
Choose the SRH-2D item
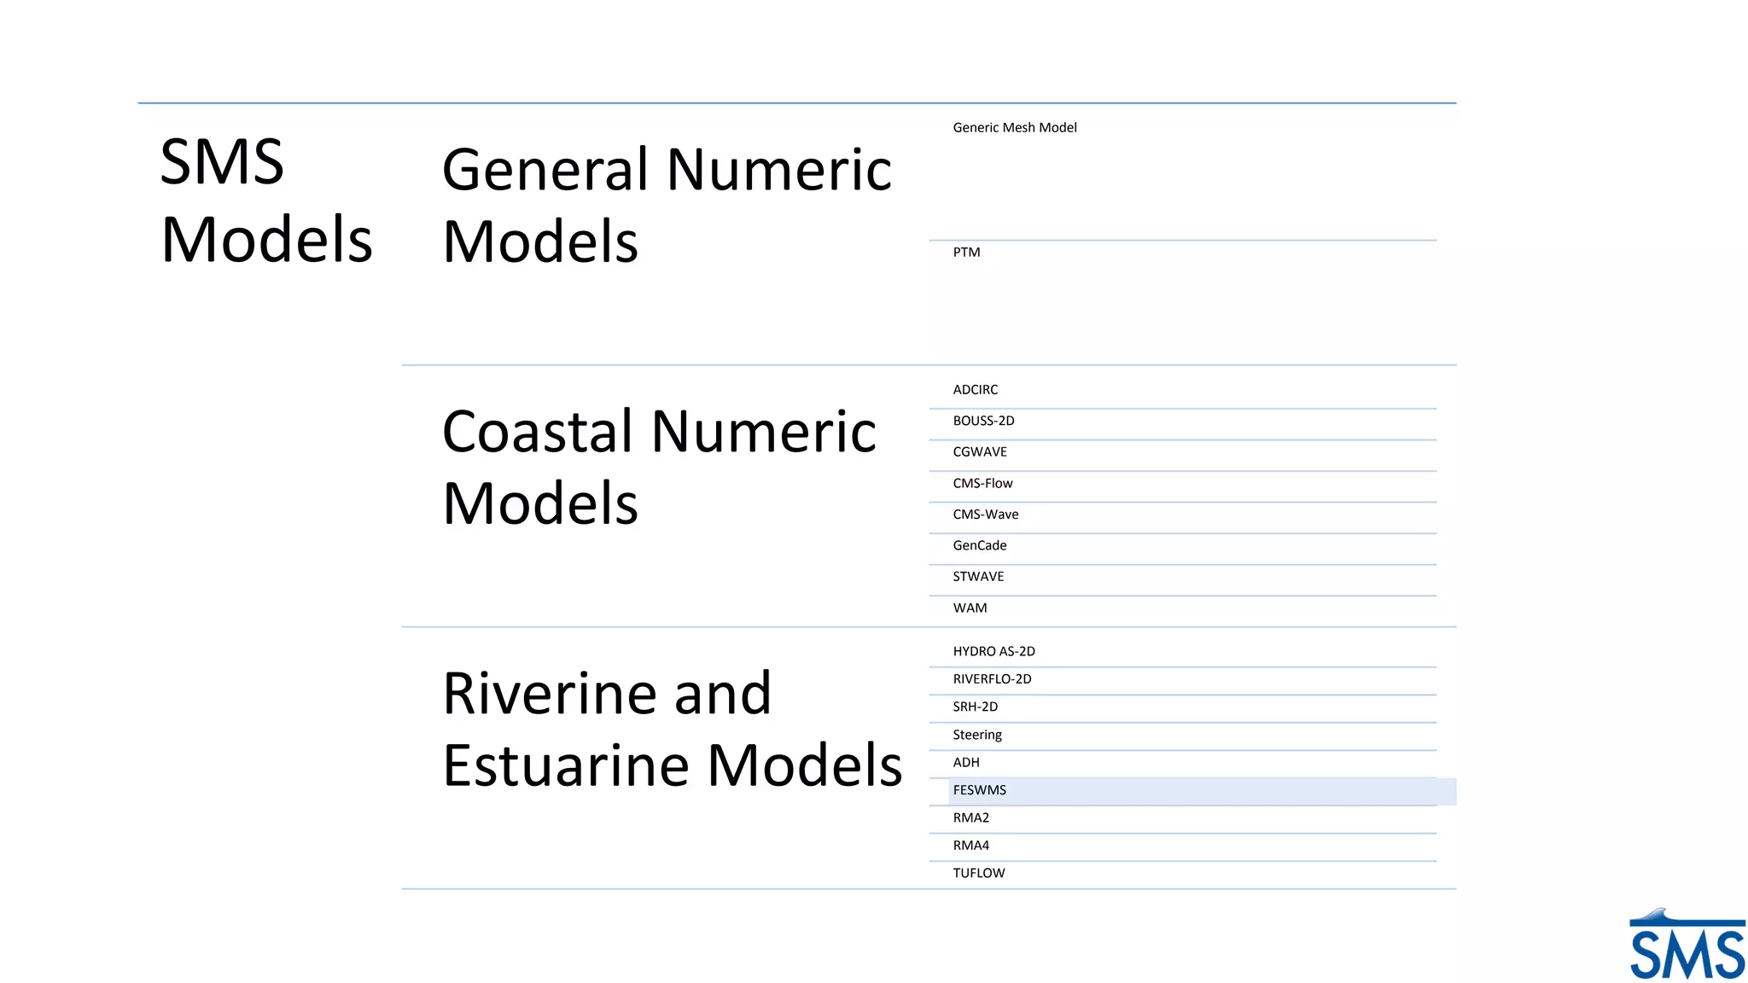[x=975, y=707]
